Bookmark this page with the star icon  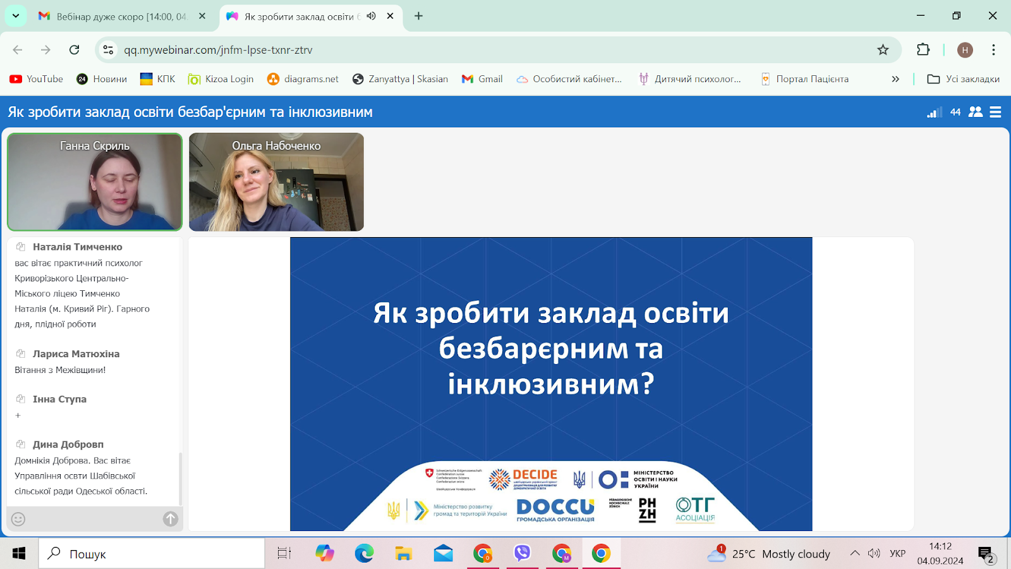(x=883, y=50)
